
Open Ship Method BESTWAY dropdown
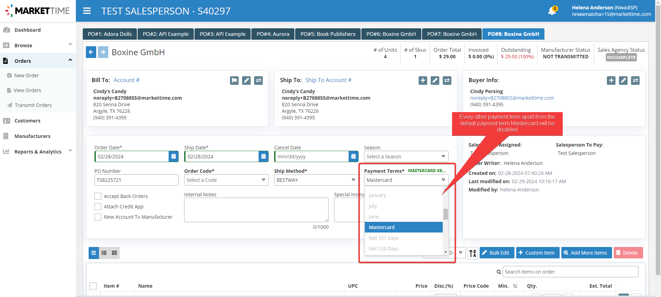point(316,180)
